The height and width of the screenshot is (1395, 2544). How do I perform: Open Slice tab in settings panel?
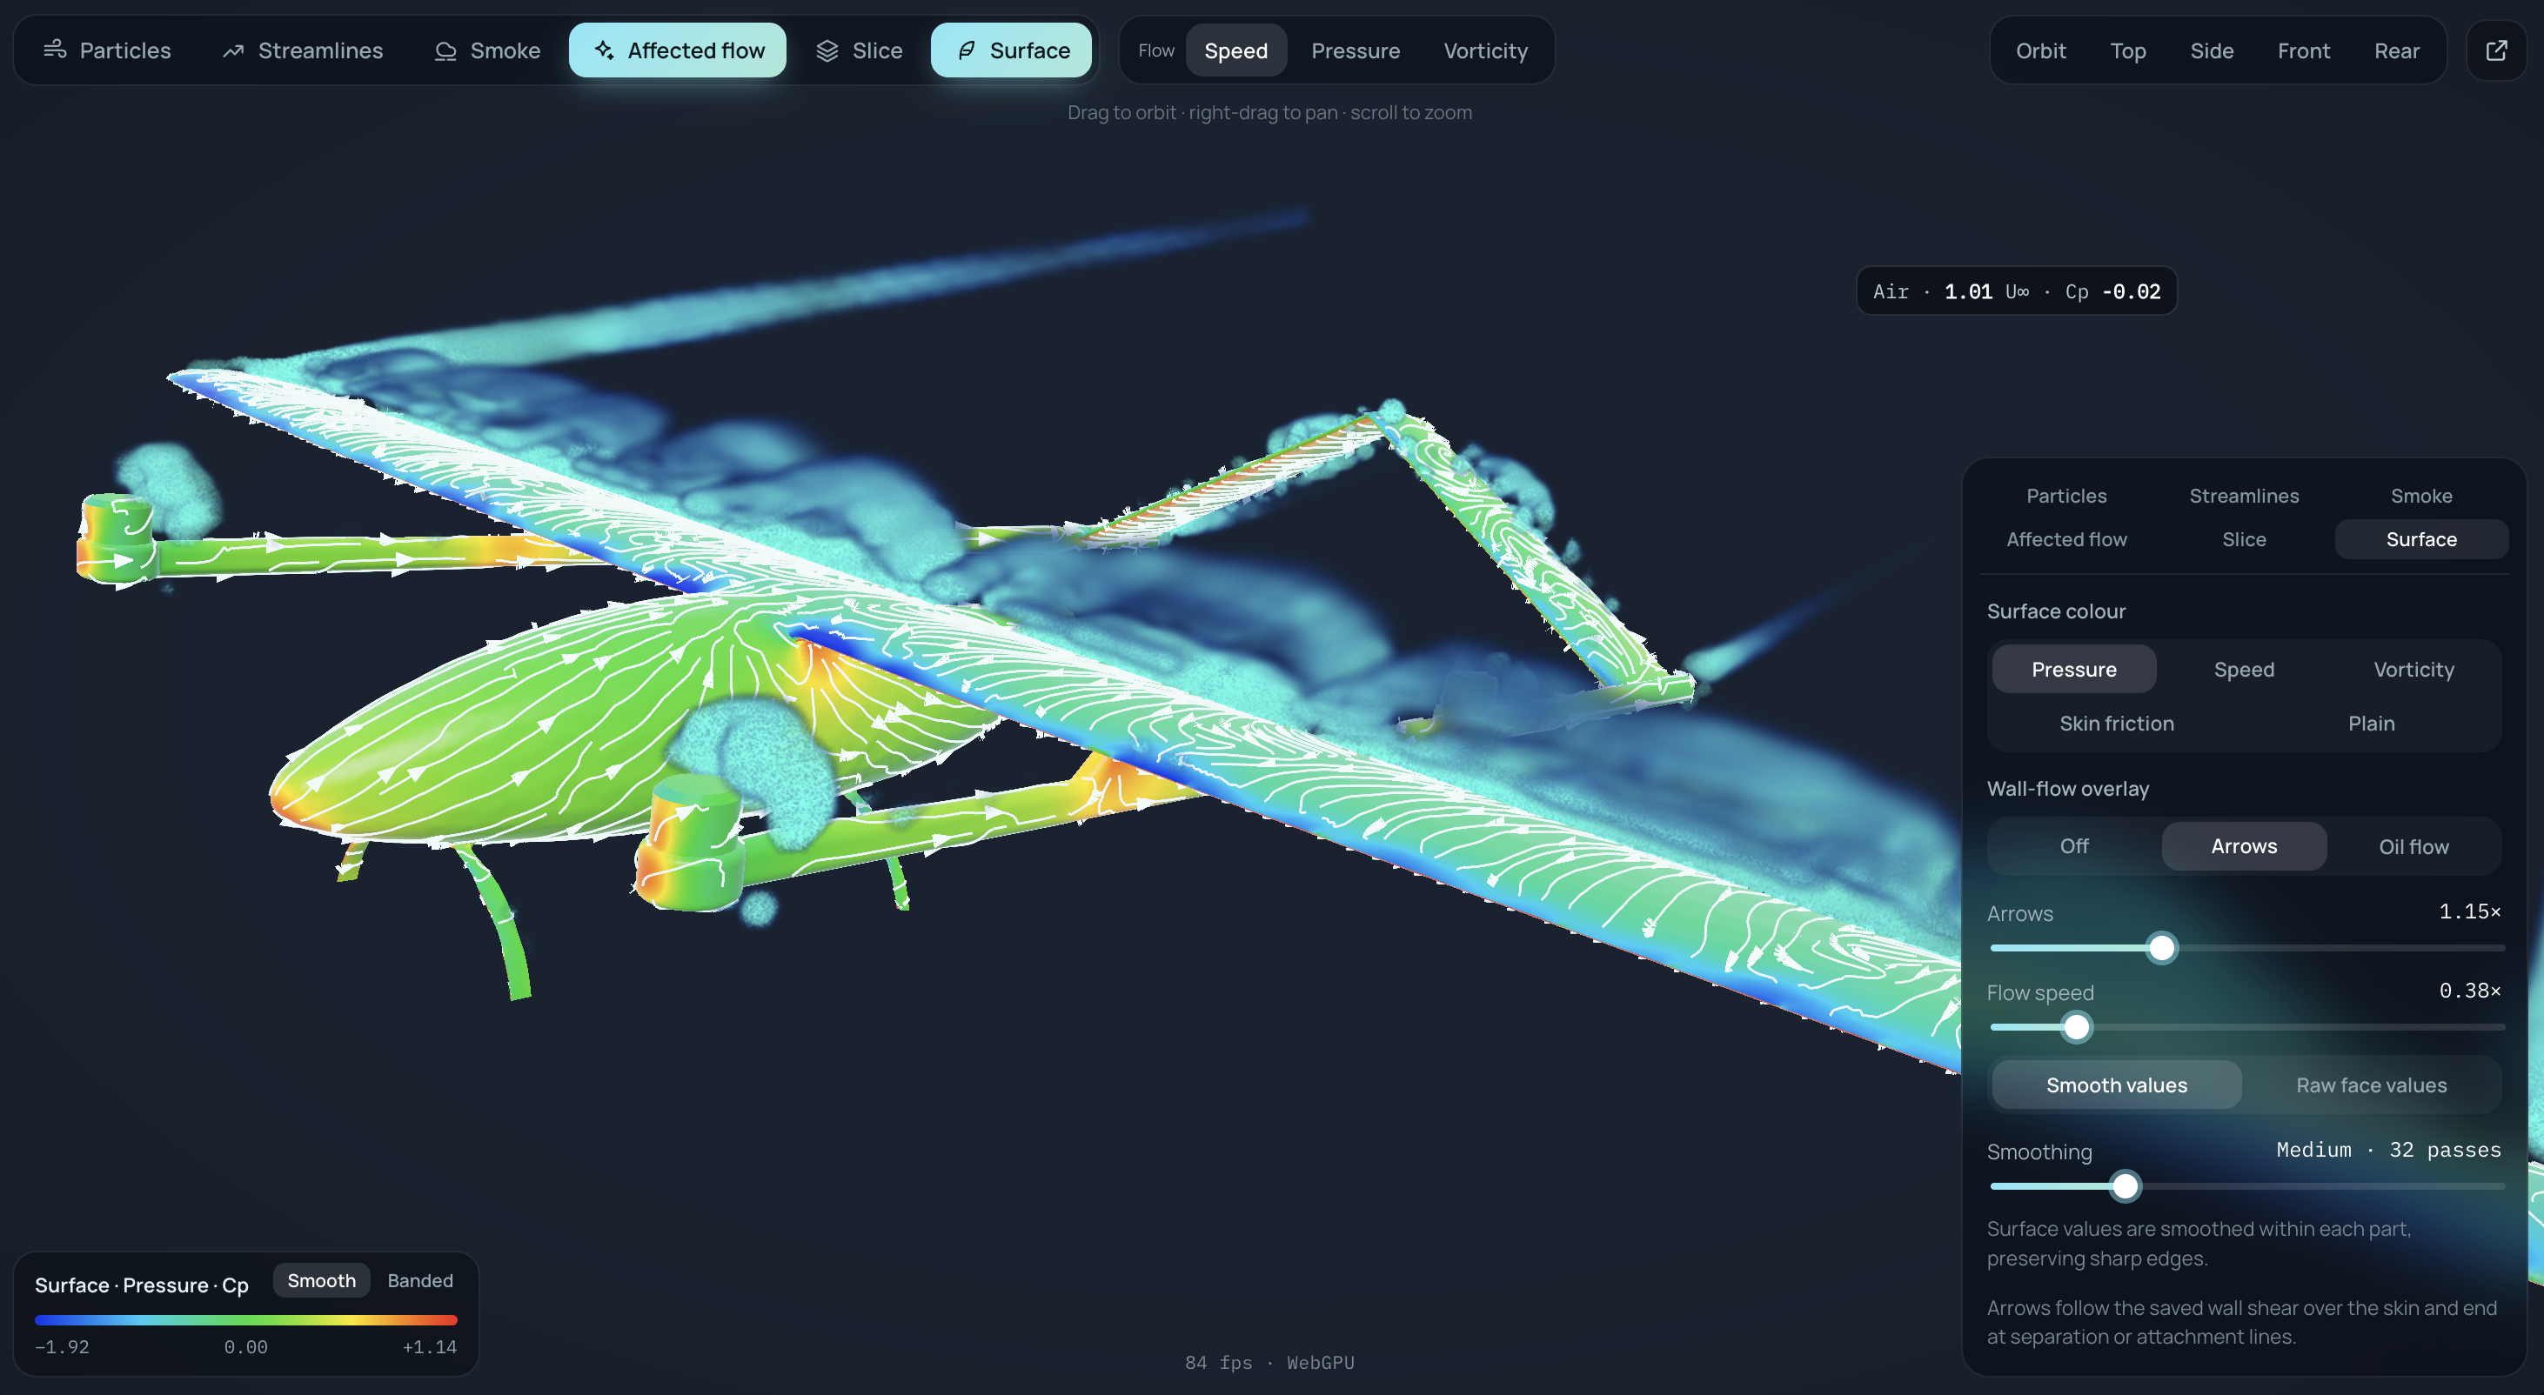click(x=2244, y=539)
